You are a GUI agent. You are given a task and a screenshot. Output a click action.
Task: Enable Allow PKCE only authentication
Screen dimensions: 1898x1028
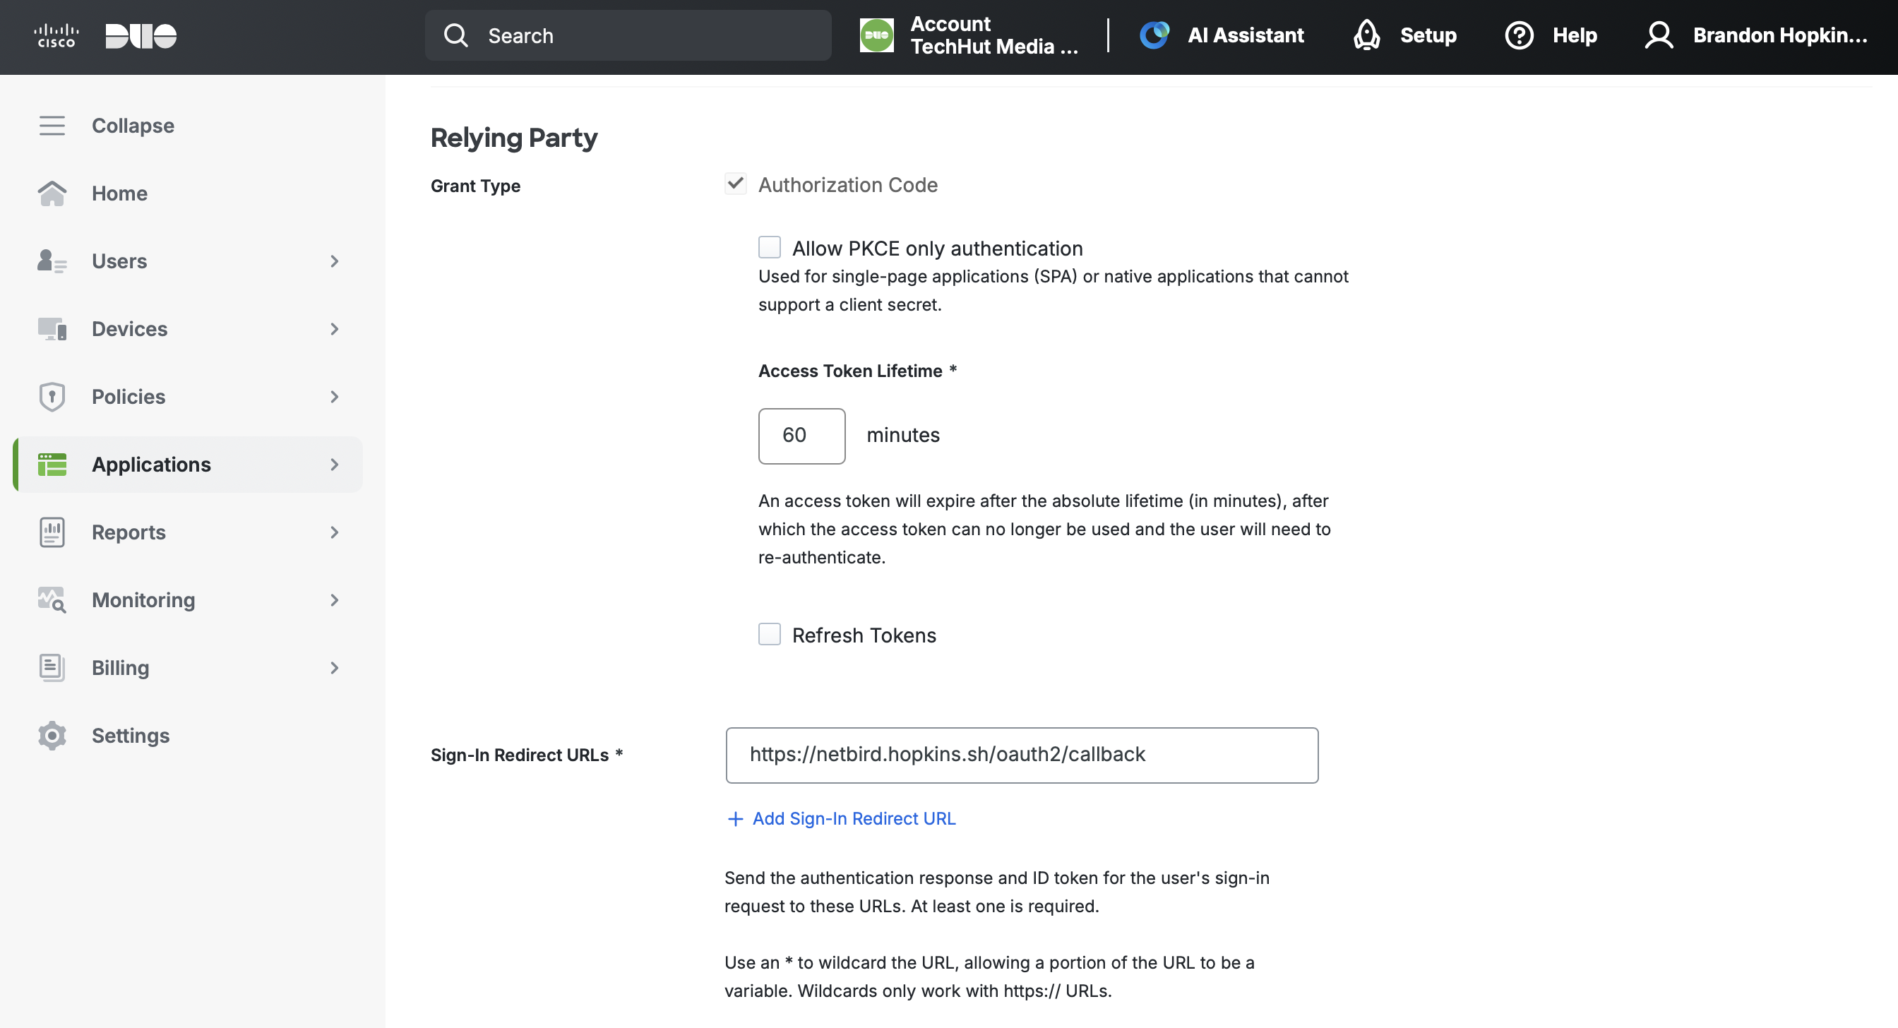[768, 247]
